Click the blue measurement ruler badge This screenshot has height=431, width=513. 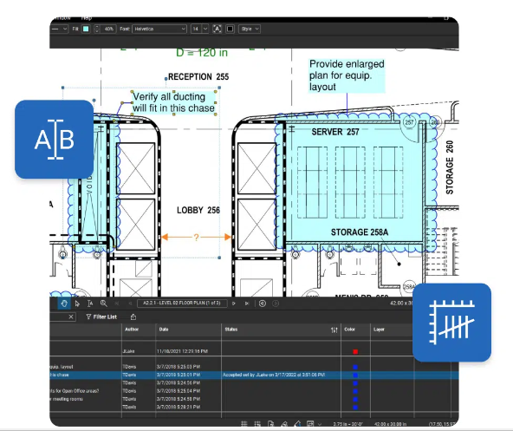(x=451, y=323)
